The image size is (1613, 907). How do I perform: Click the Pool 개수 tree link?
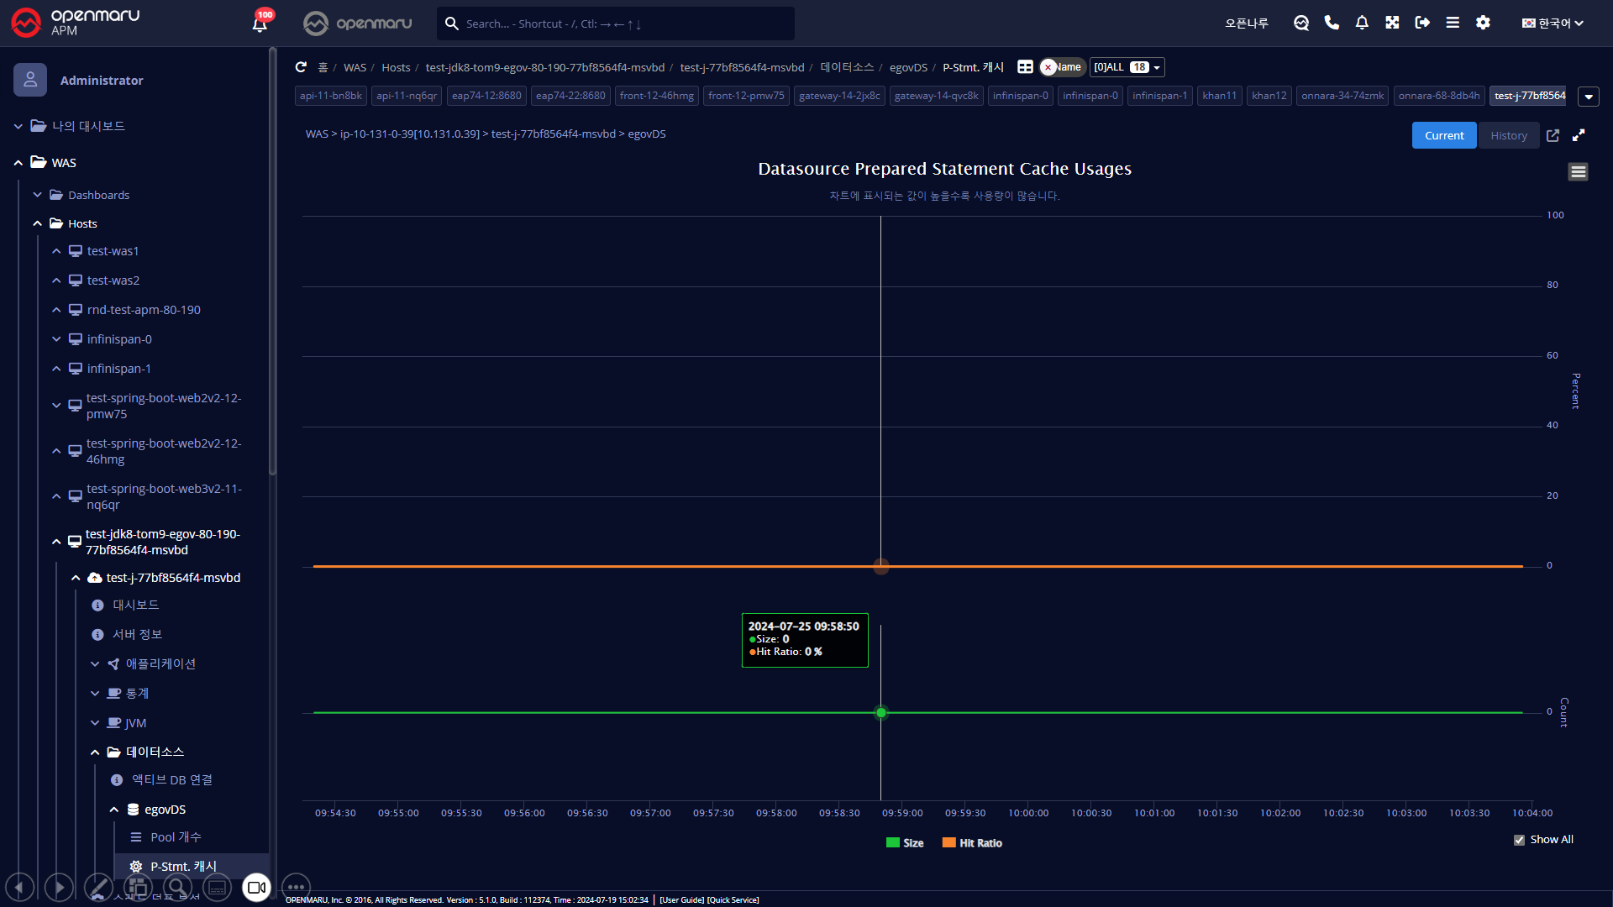click(176, 837)
